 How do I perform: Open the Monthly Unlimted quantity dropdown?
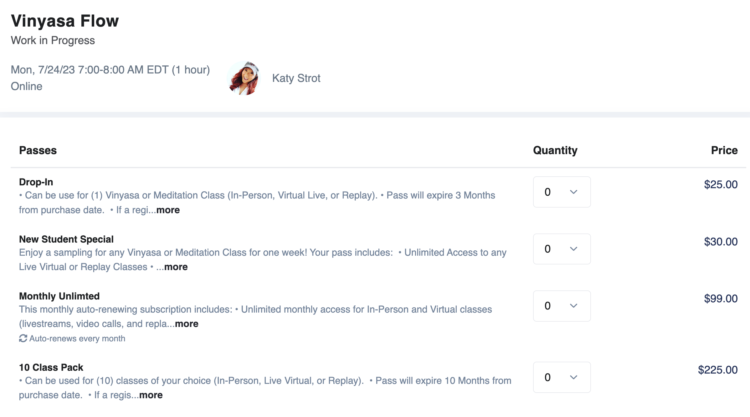(562, 306)
